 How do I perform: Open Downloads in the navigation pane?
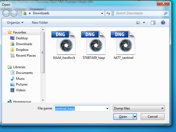coord(24,44)
